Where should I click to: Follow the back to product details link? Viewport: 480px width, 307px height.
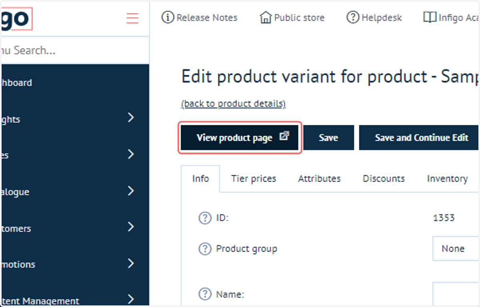point(233,104)
